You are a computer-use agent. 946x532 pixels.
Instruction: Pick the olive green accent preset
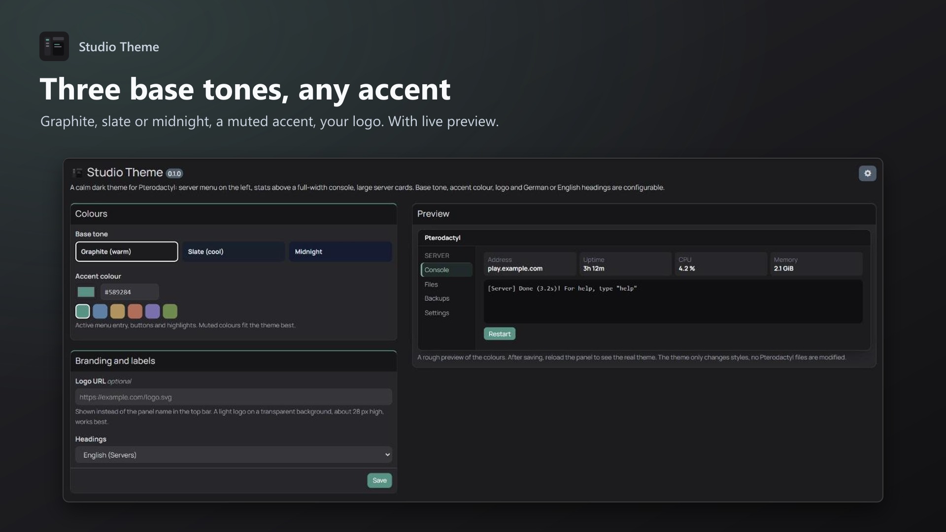(170, 311)
